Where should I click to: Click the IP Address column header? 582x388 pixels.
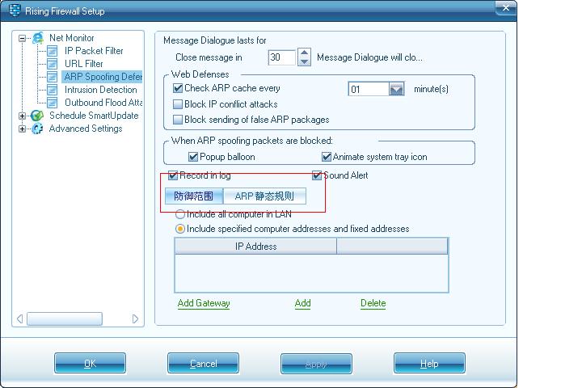255,247
